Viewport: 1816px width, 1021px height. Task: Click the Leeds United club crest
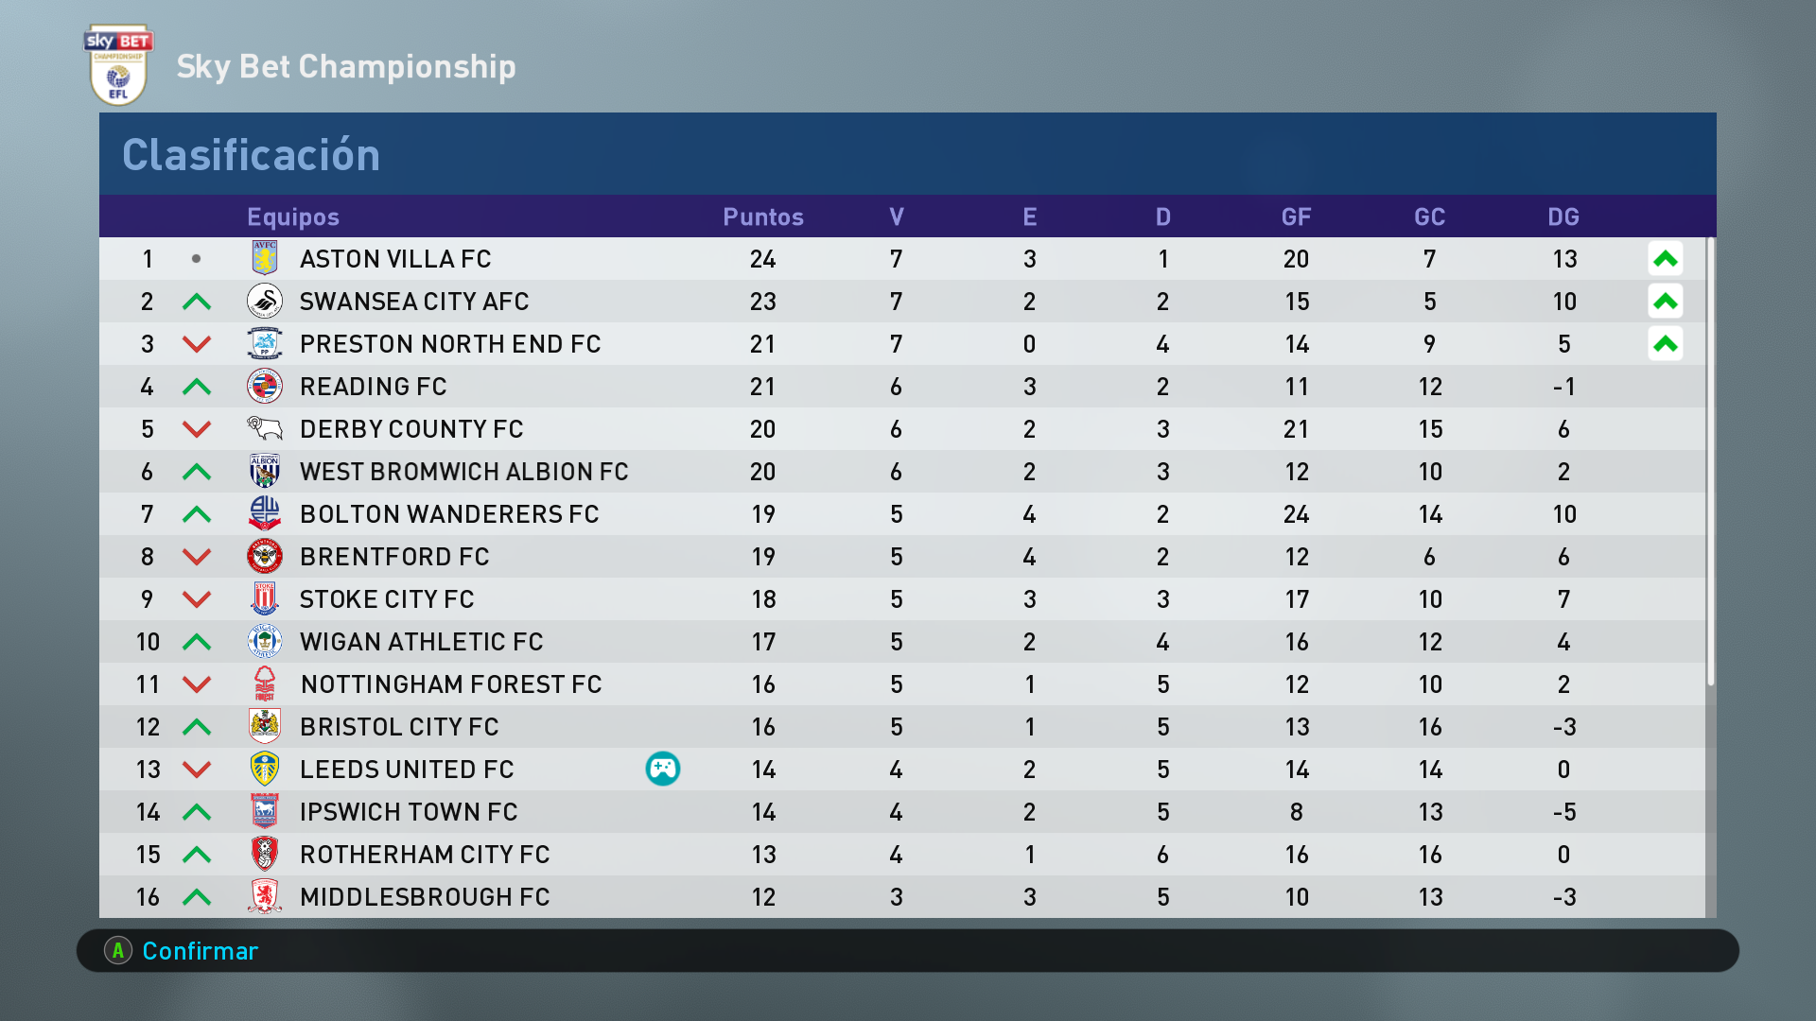tap(265, 769)
